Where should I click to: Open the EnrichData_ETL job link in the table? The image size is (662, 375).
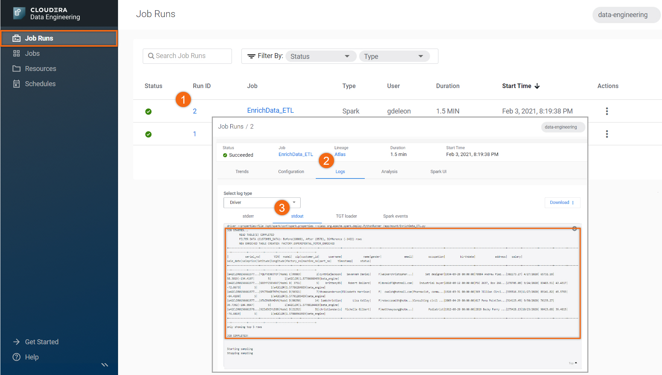pos(270,110)
